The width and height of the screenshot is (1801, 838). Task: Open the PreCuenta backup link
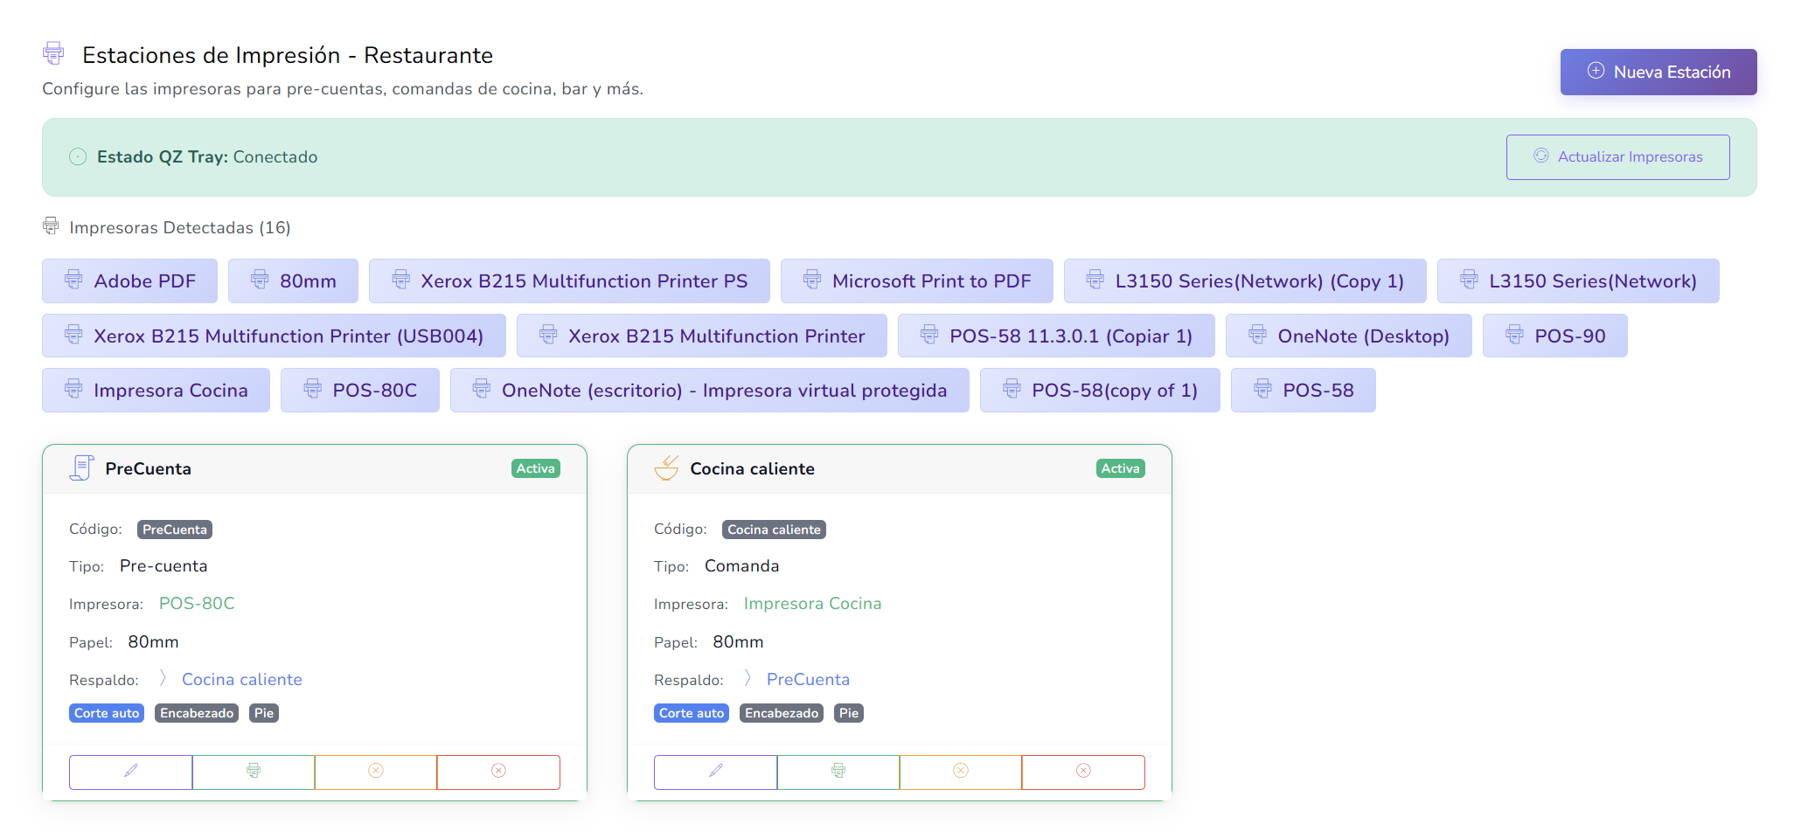pos(807,680)
